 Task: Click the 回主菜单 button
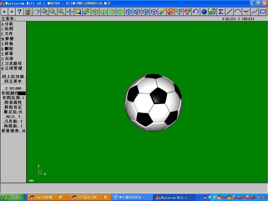pos(13,81)
